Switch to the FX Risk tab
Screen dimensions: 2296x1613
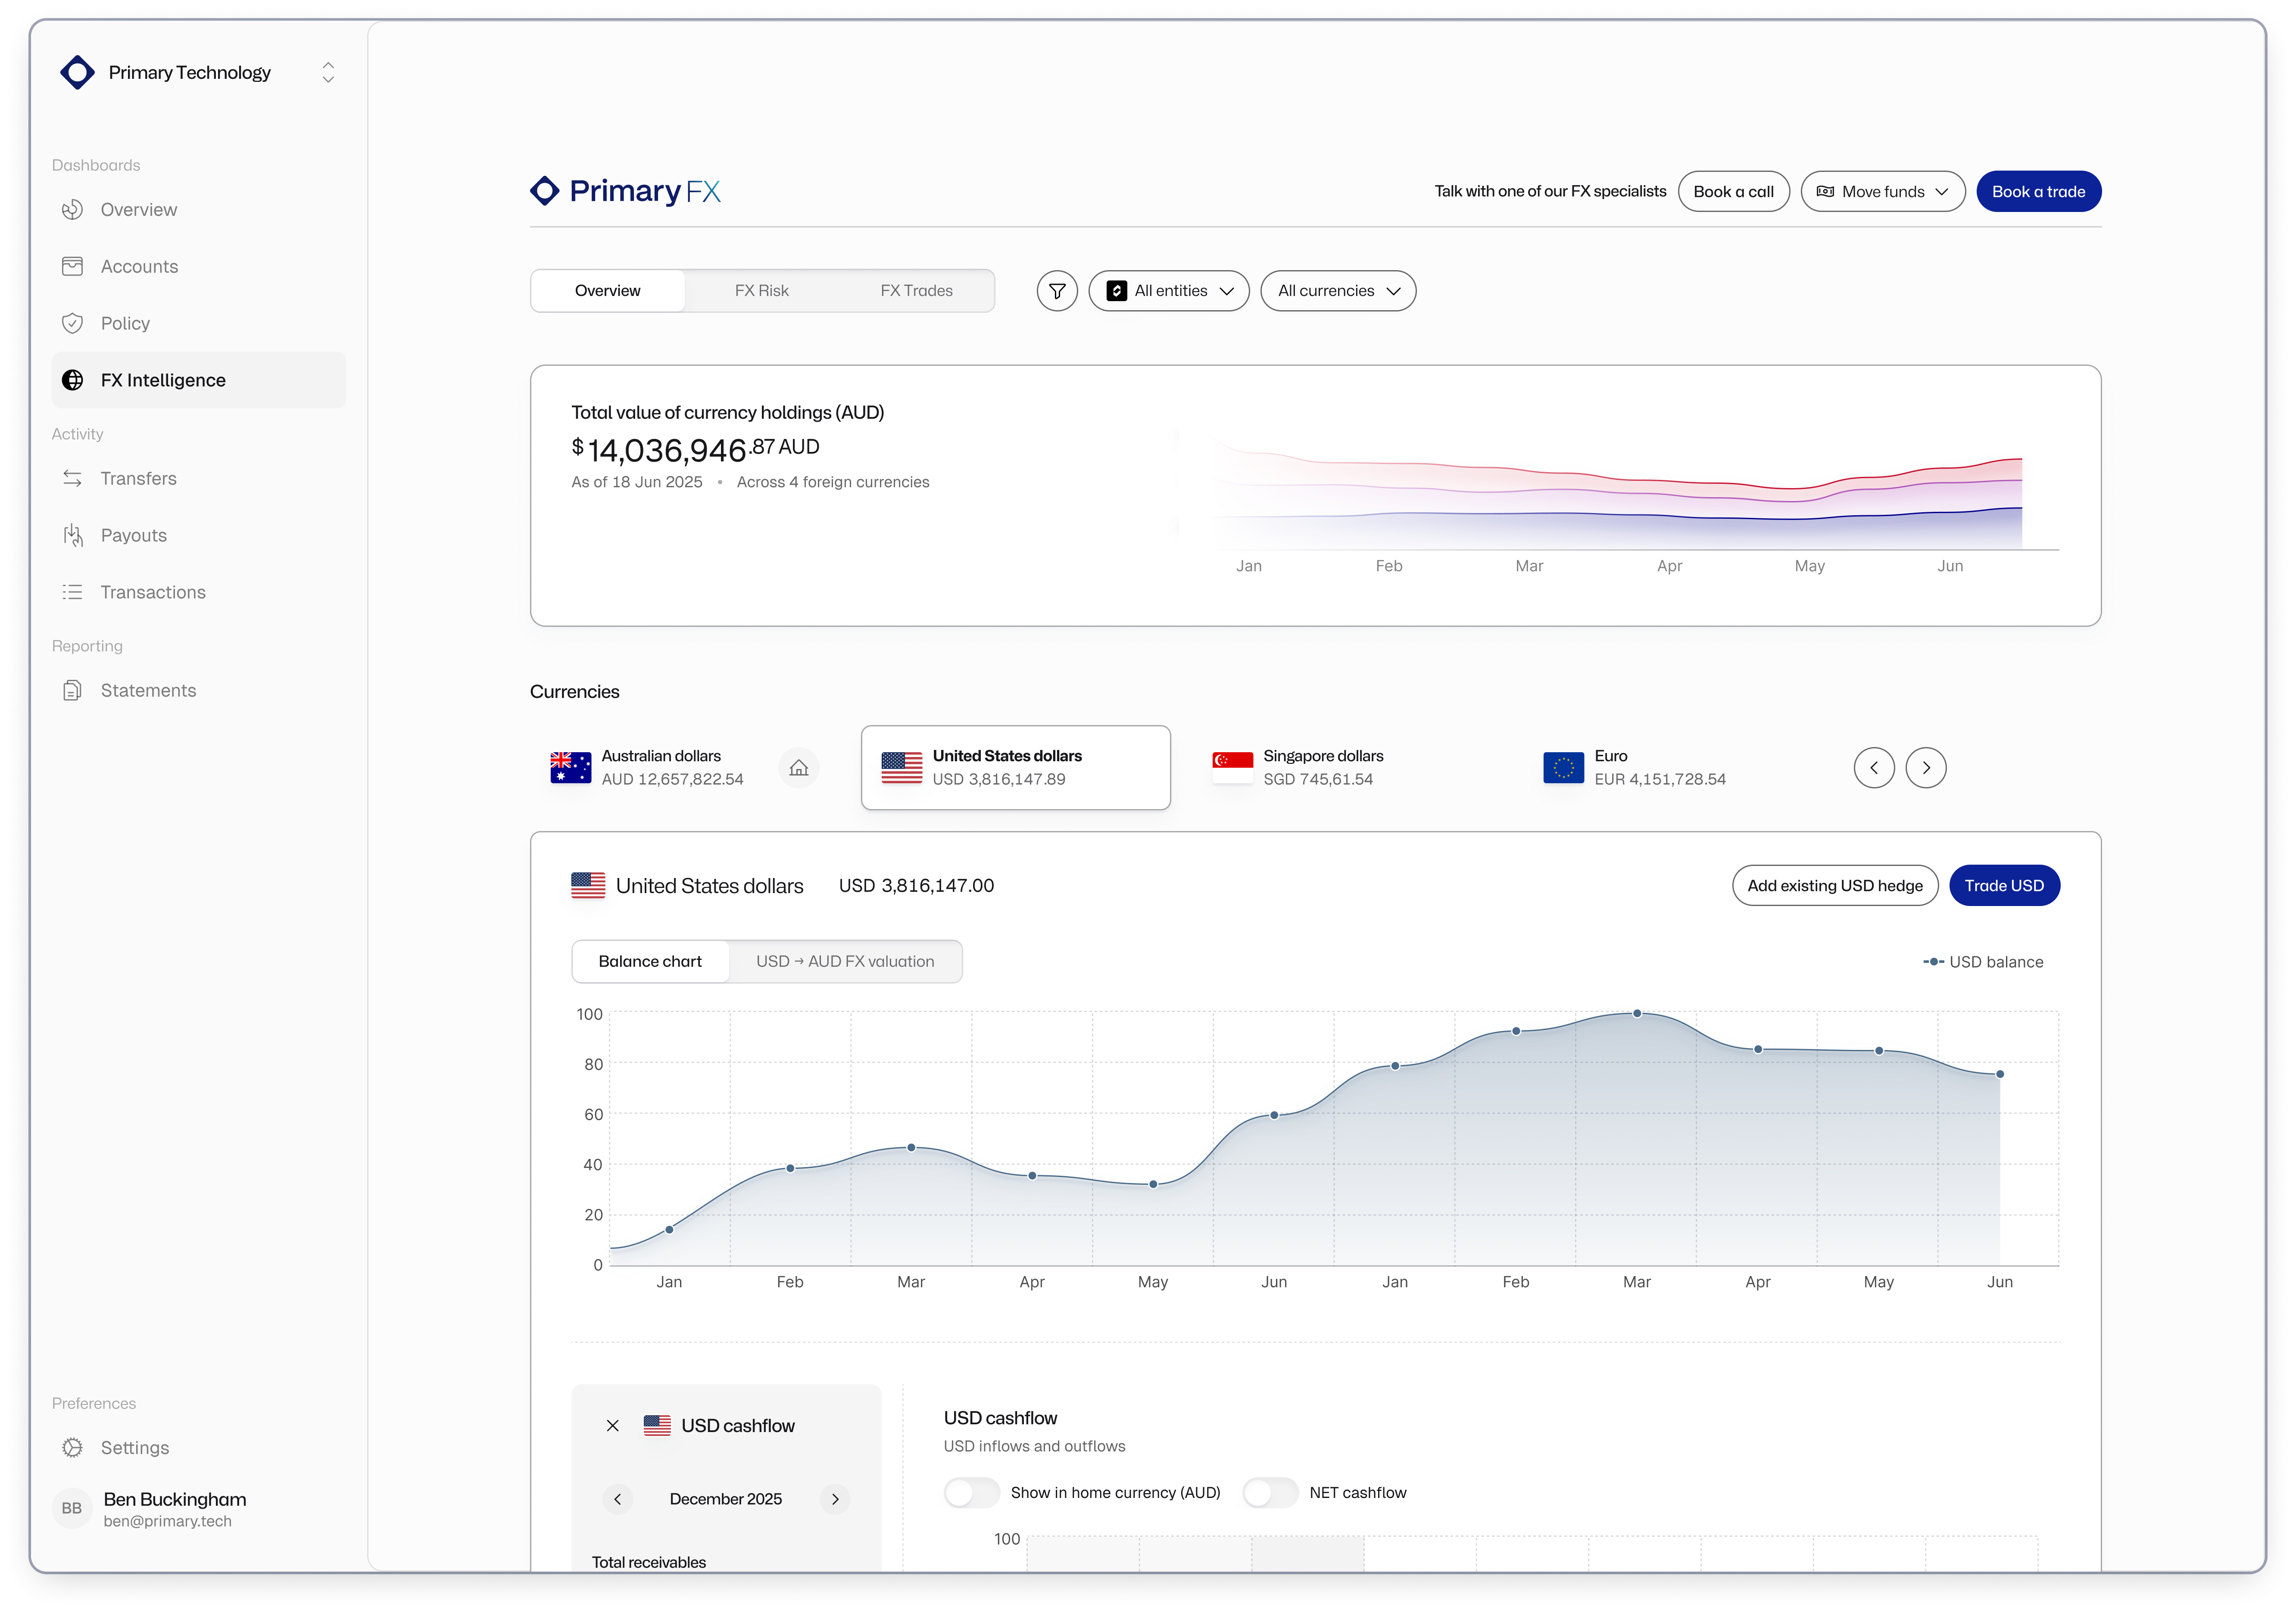point(761,291)
